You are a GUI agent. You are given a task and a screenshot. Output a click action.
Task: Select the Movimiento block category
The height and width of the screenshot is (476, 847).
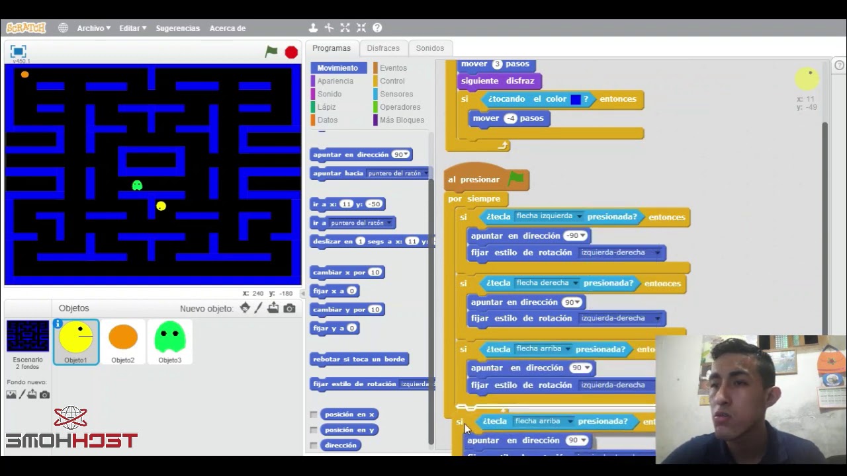(x=337, y=68)
